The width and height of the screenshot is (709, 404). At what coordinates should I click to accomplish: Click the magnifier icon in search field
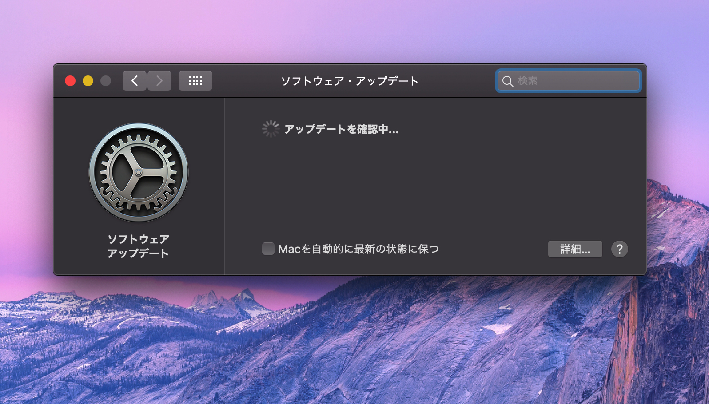(x=508, y=81)
